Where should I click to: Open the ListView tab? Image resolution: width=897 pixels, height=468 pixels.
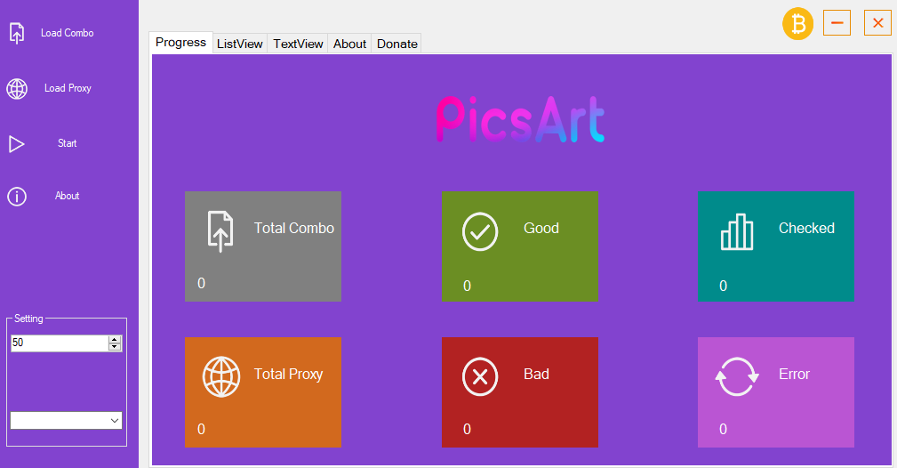(240, 44)
